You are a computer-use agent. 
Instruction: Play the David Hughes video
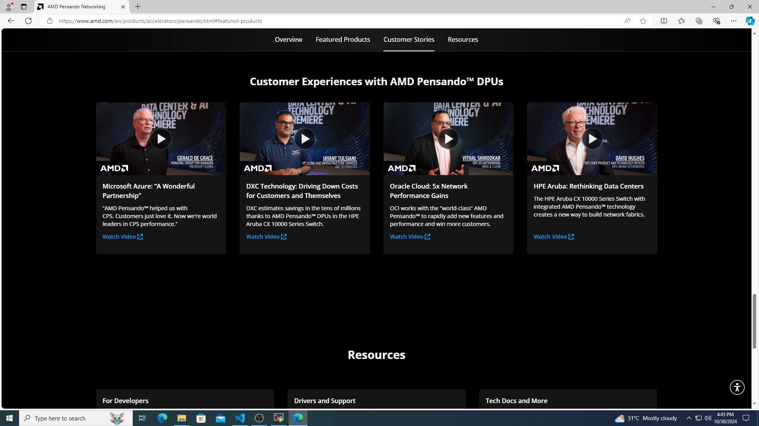[x=592, y=139]
